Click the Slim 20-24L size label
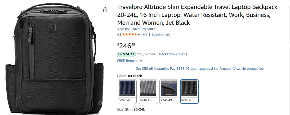 click(x=135, y=109)
